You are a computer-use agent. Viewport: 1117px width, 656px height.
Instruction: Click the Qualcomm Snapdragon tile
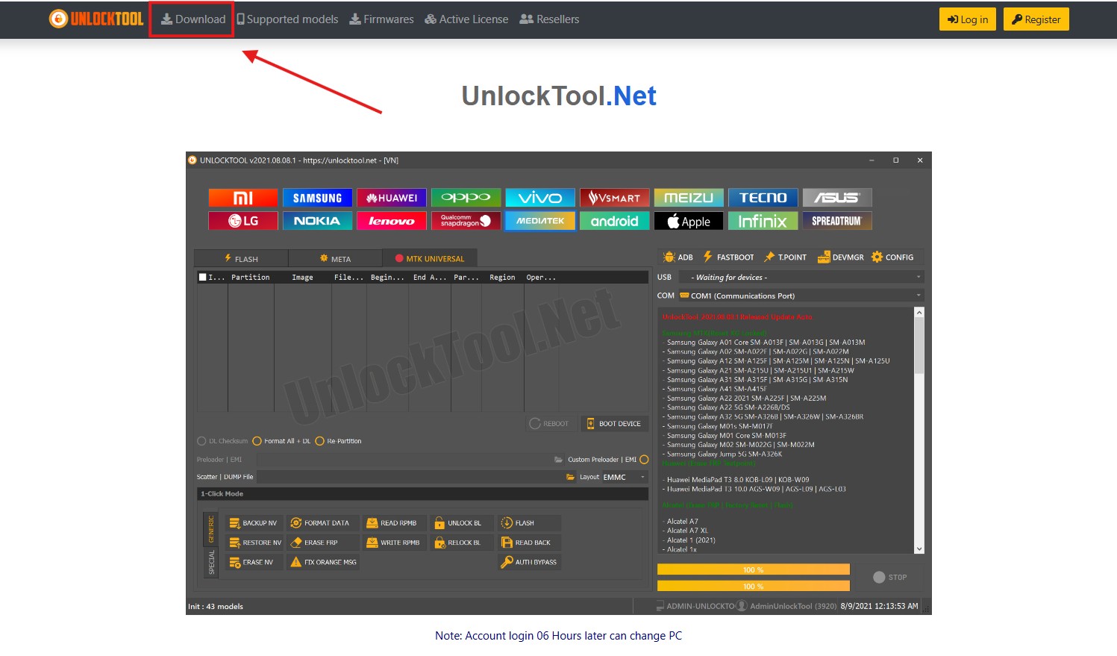[x=466, y=221]
